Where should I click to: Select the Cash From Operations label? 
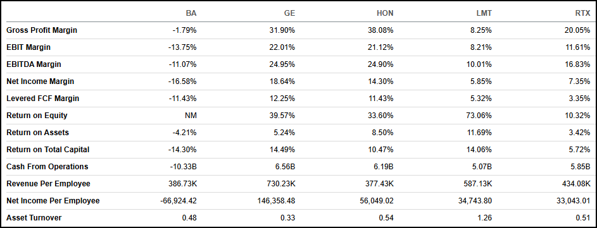47,167
